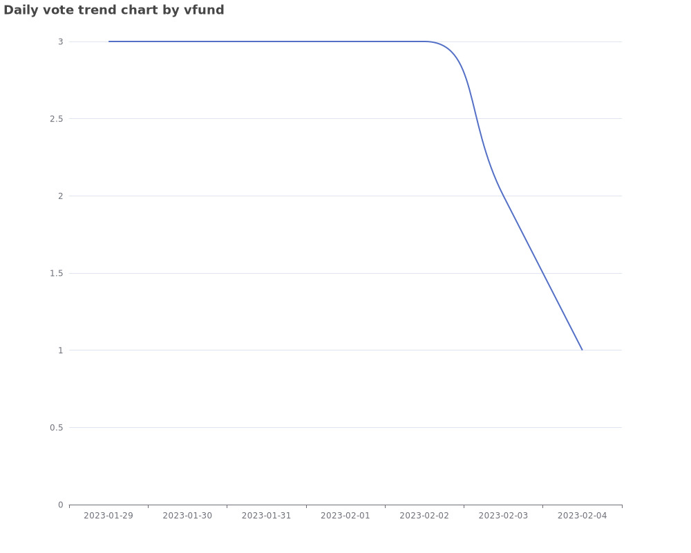Select the 2023-02-02 x-axis date label
Viewport: 691px width, 553px height.
point(424,516)
